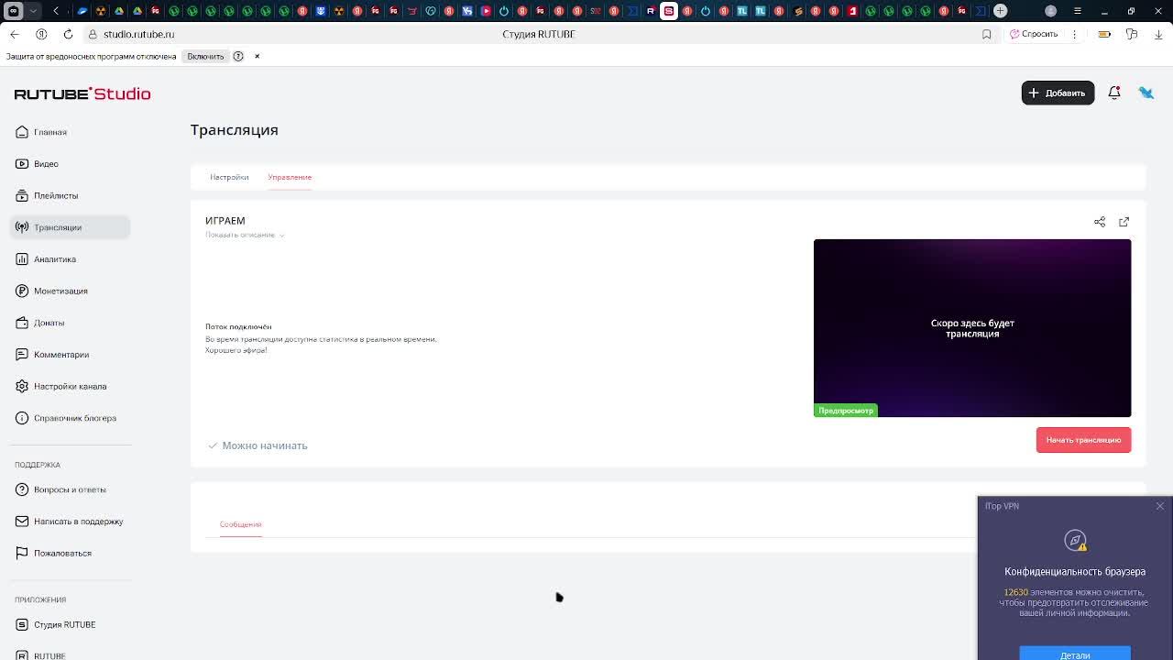Click the Донаты flag icon
Viewport: 1173px width, 660px height.
coord(22,323)
